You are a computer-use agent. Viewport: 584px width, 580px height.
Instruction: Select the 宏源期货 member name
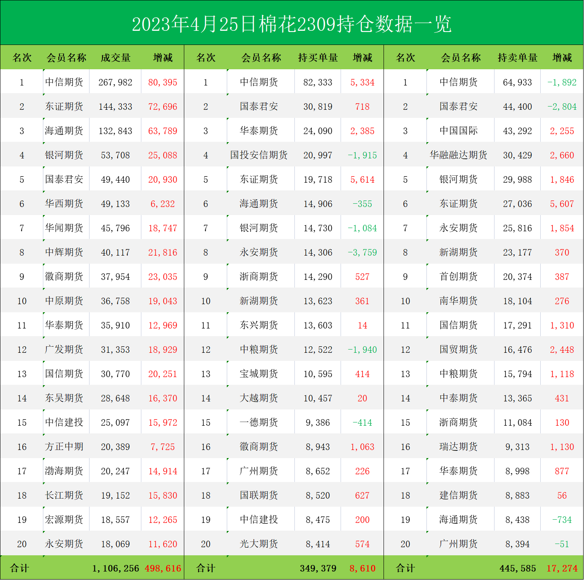click(x=64, y=519)
